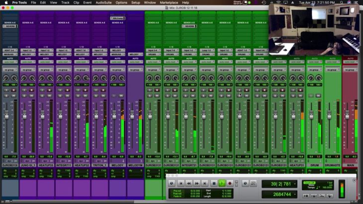Toggle the metronome click icon in transport
The height and width of the screenshot is (204, 363).
click(314, 196)
